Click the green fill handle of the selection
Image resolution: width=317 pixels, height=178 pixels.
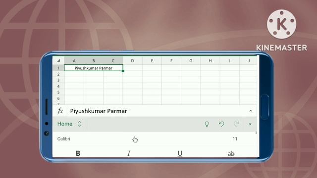click(x=123, y=71)
